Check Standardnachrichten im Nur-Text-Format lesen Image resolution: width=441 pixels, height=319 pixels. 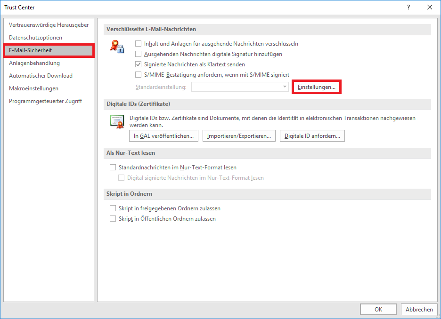tap(113, 167)
